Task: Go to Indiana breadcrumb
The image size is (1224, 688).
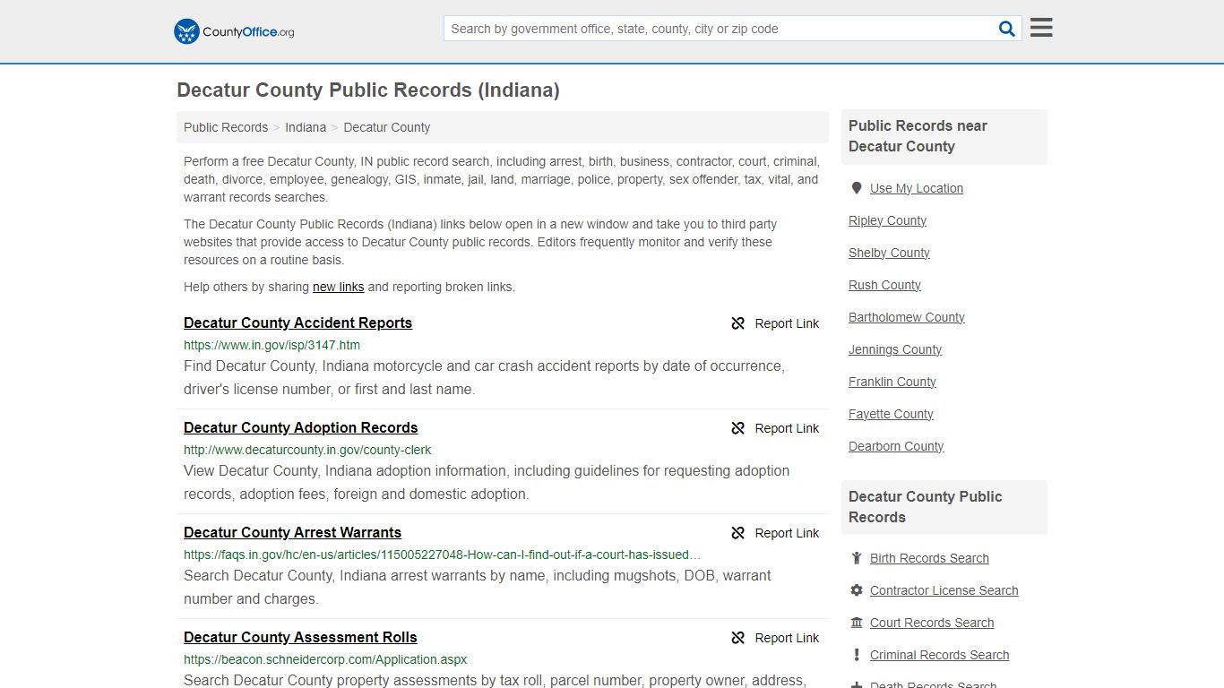Action: [x=306, y=127]
